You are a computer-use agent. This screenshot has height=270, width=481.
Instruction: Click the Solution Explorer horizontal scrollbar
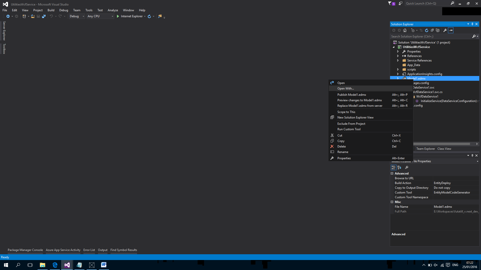pyautogui.click(x=441, y=144)
